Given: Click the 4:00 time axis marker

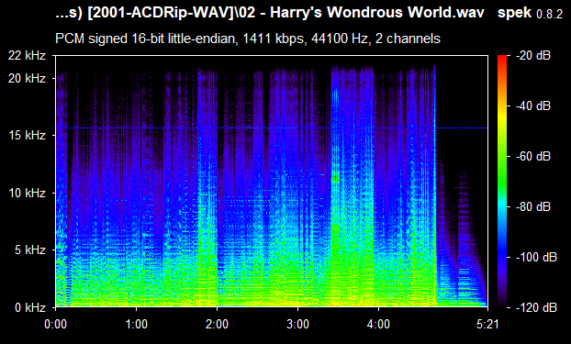Looking at the screenshot, I should pyautogui.click(x=379, y=324).
